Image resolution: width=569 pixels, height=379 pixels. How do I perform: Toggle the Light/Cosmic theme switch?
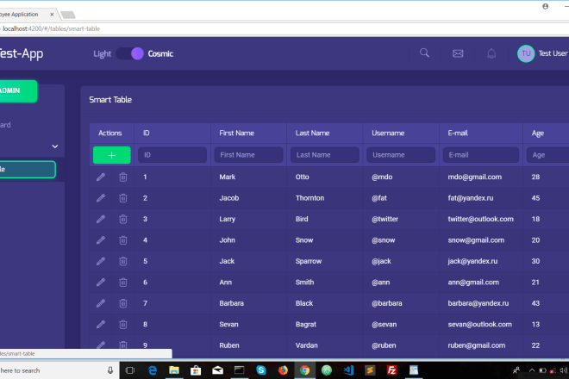(130, 53)
